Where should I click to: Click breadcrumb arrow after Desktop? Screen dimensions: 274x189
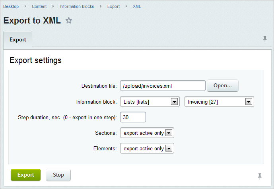point(25,6)
